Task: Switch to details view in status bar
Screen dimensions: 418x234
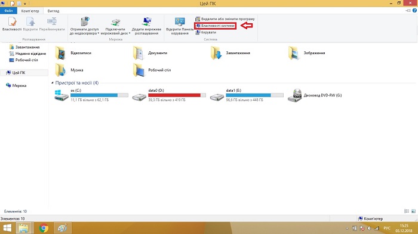Action: [407, 211]
